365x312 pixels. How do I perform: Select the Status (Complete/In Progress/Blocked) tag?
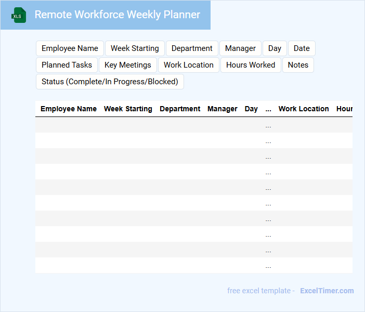(x=110, y=82)
